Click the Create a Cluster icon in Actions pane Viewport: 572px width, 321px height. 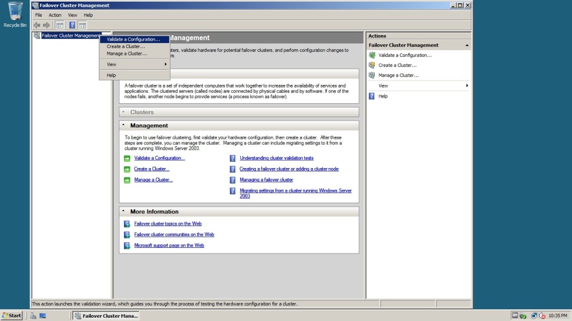point(372,65)
